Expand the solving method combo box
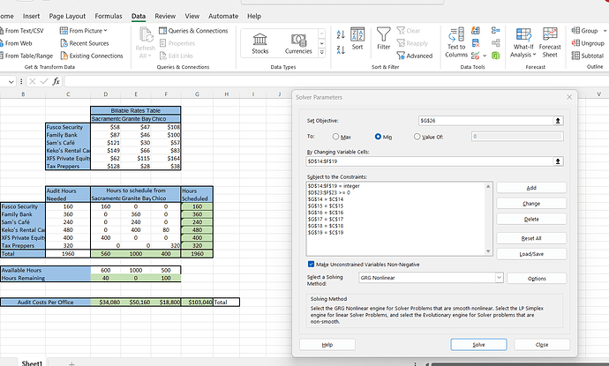 [499, 278]
